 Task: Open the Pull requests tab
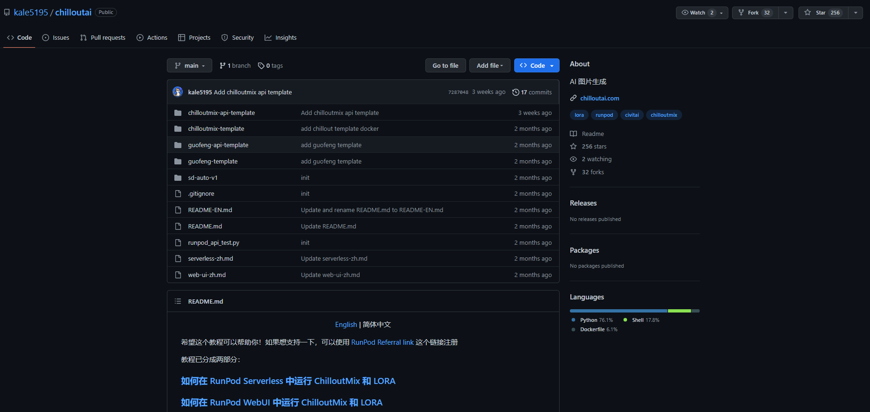(x=103, y=37)
